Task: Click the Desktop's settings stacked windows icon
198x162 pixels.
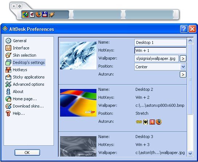Action: click(x=8, y=62)
